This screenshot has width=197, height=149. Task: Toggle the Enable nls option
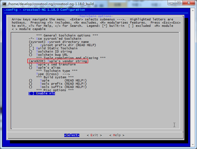[x=42, y=94]
